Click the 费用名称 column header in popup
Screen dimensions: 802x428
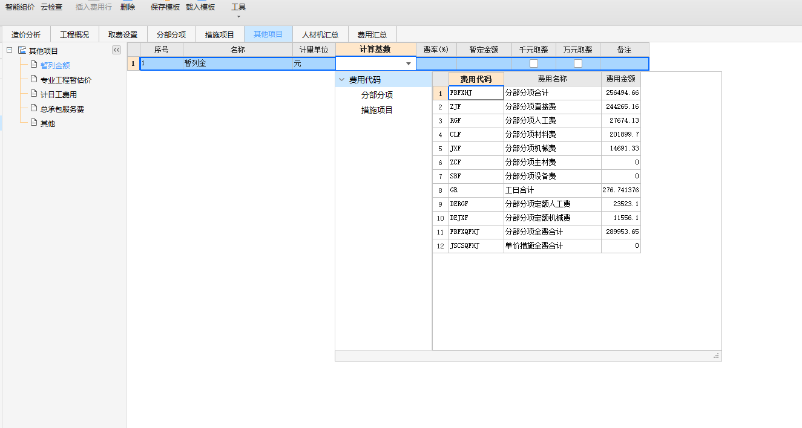(x=553, y=79)
